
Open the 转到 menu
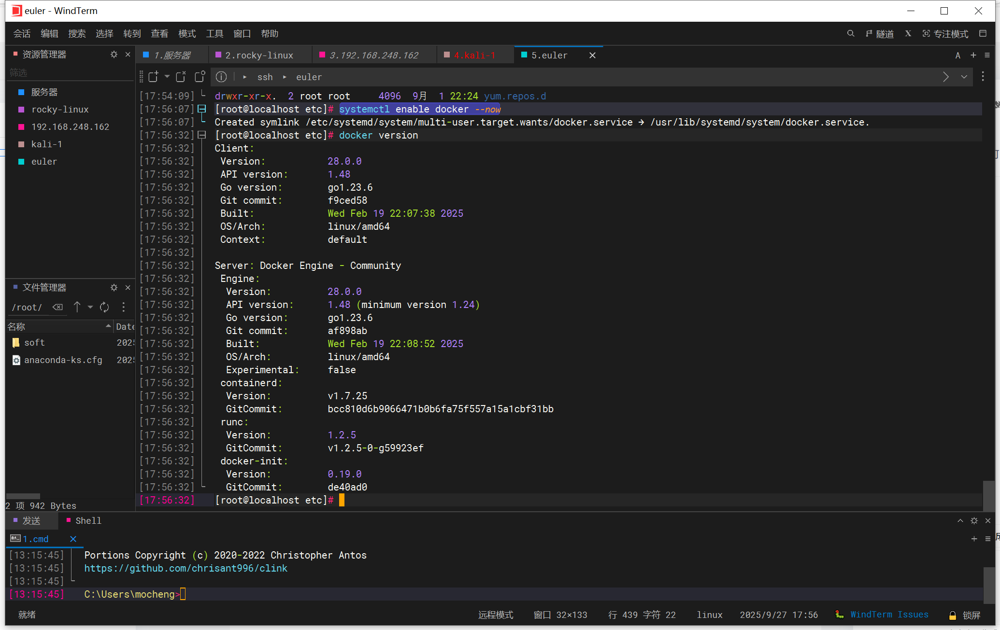tap(132, 33)
